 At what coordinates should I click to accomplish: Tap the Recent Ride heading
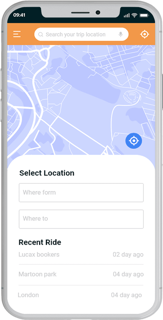click(40, 242)
